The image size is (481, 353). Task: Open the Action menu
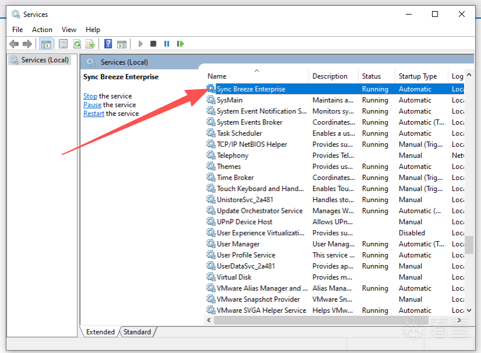(42, 30)
